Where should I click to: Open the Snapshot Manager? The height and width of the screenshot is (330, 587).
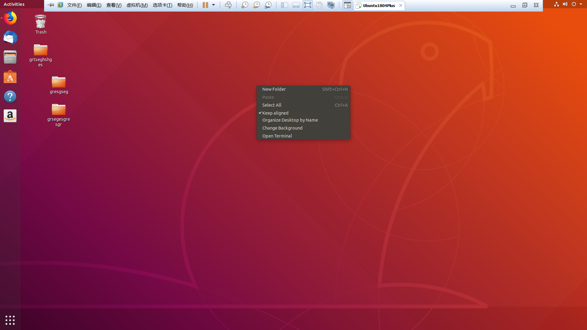268,5
